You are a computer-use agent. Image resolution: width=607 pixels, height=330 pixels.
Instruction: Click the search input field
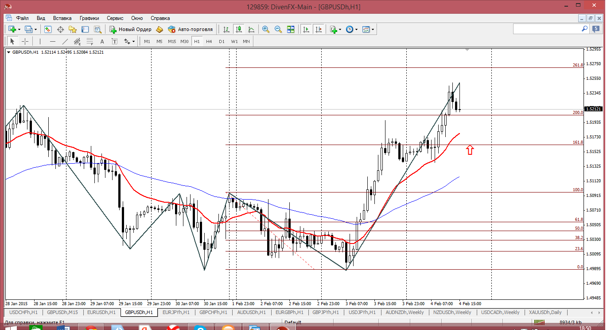547,29
